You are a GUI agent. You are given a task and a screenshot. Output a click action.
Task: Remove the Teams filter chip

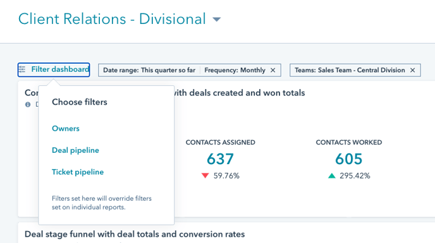pos(412,71)
